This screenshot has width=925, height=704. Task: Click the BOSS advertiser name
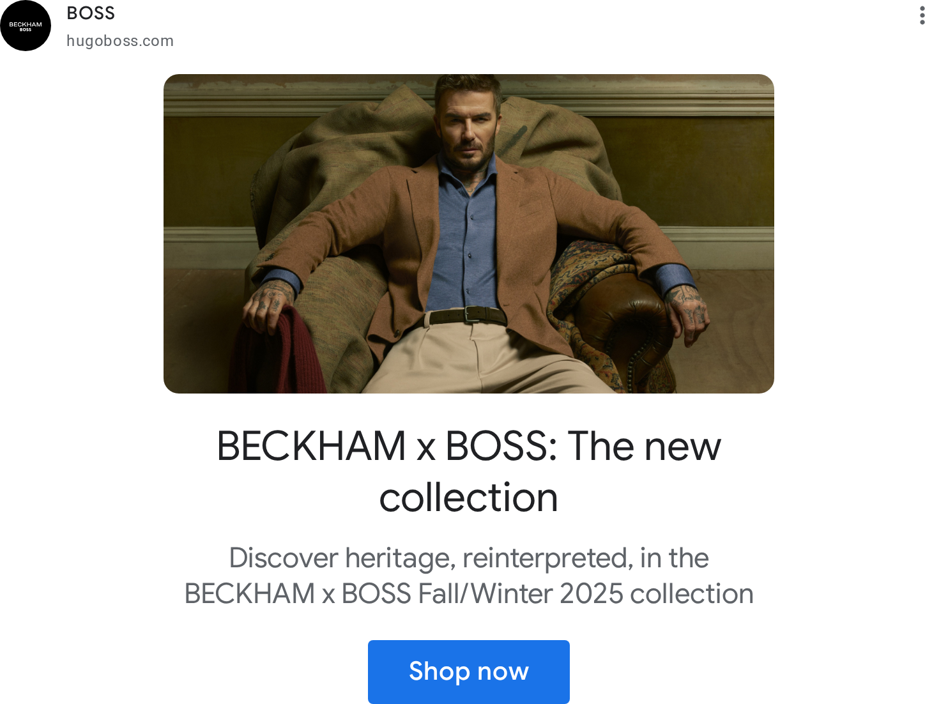[x=91, y=13]
